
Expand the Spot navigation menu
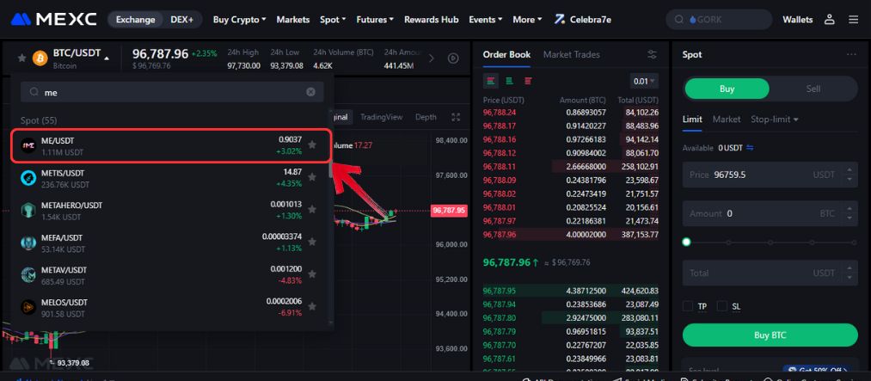click(333, 20)
